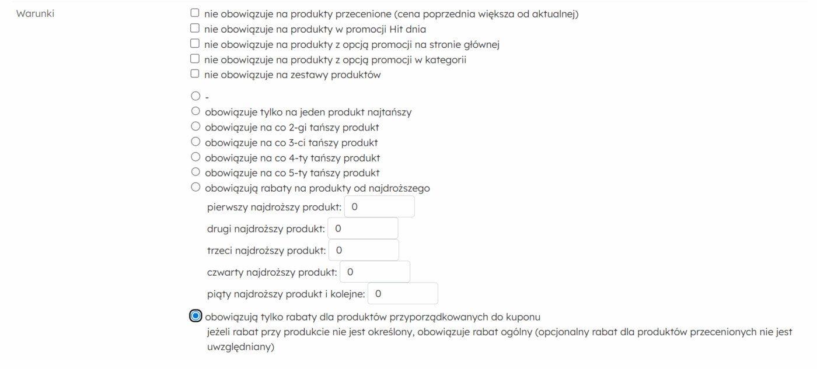This screenshot has height=369, width=817.
Task: Check 'opcją promocji w kategorii' exclusion box
Action: point(195,59)
